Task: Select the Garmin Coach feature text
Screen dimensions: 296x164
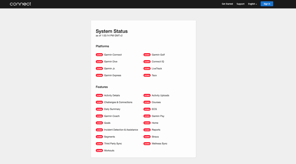Action: click(x=112, y=116)
